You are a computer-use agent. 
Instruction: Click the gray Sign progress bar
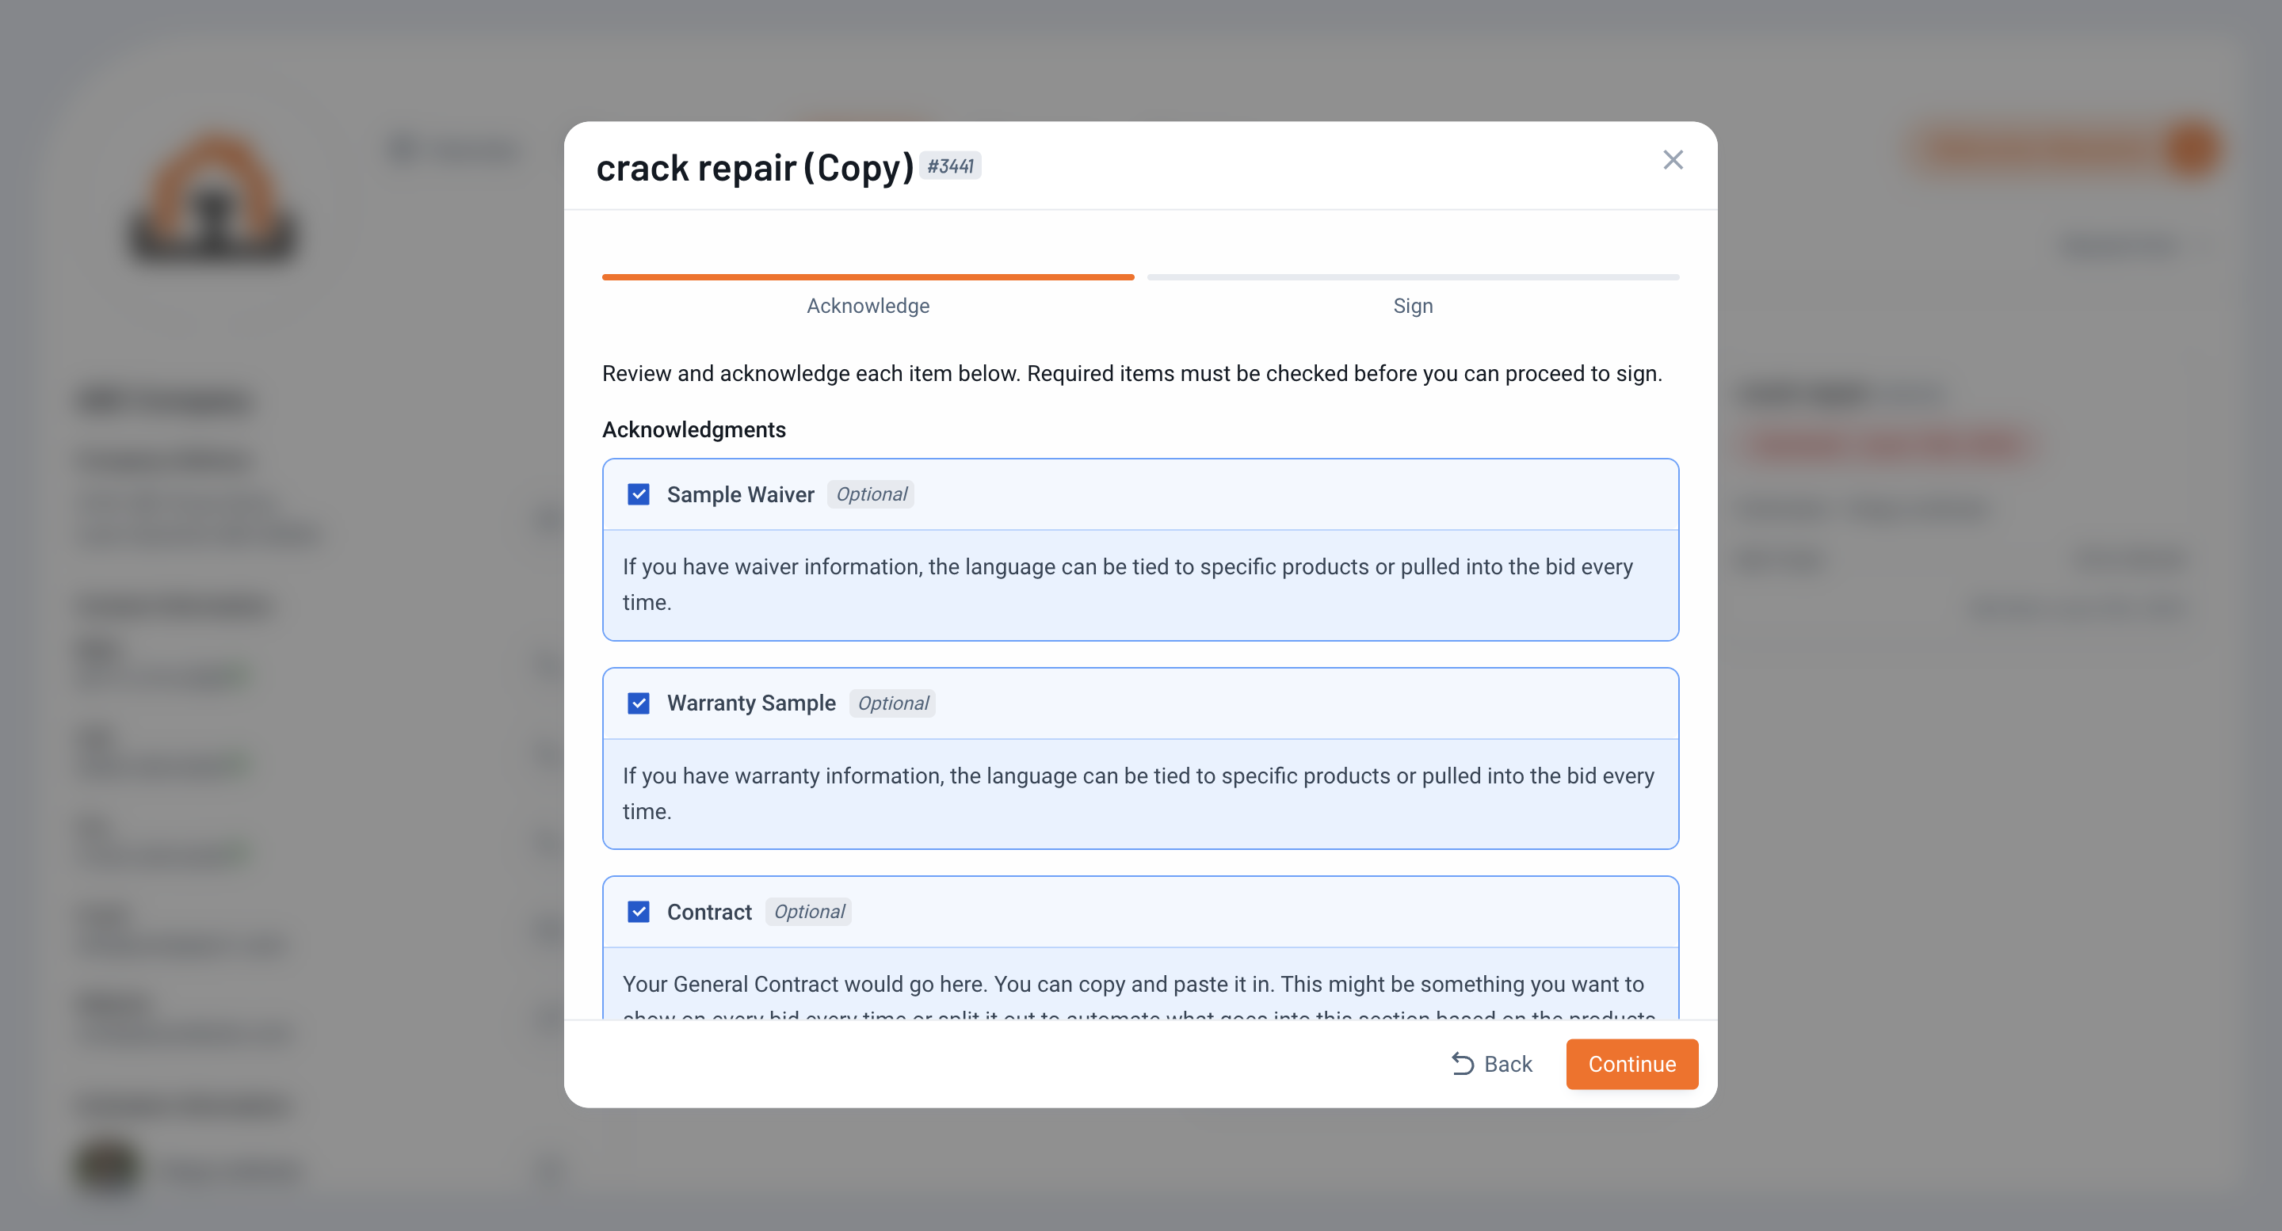(1413, 277)
